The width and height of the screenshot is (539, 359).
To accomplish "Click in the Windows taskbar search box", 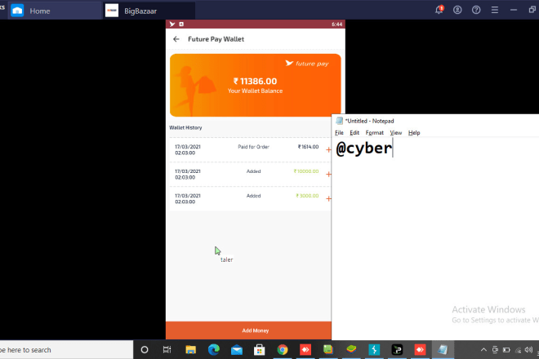I will pyautogui.click(x=65, y=349).
